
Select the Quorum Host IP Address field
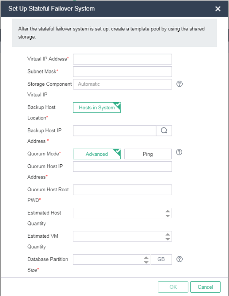click(x=122, y=166)
